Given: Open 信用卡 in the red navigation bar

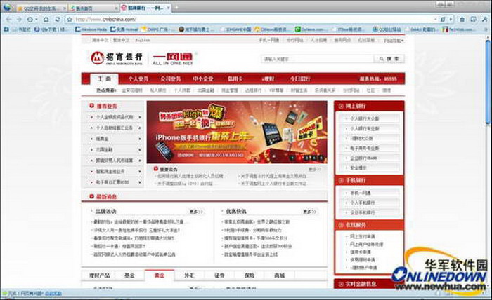Looking at the screenshot, I should coord(235,79).
